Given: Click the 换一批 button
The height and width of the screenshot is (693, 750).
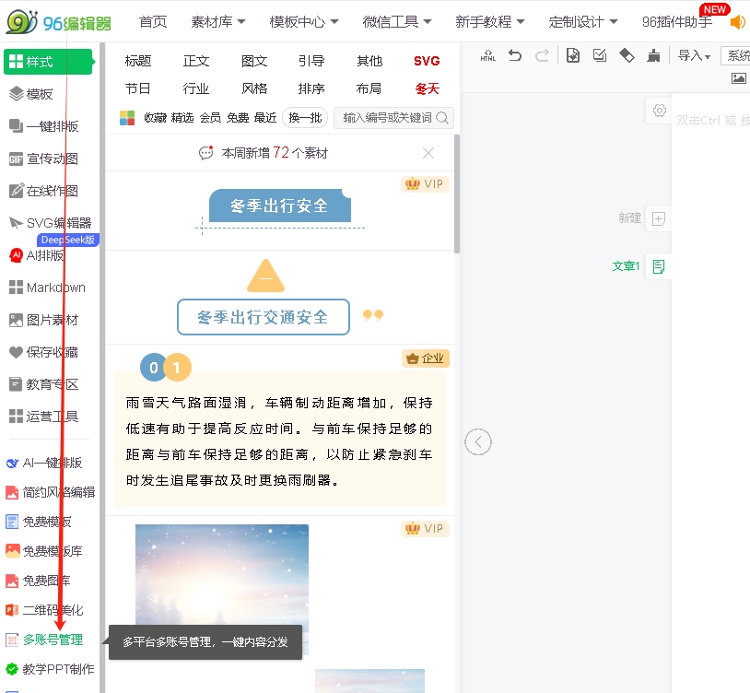Looking at the screenshot, I should (x=305, y=118).
